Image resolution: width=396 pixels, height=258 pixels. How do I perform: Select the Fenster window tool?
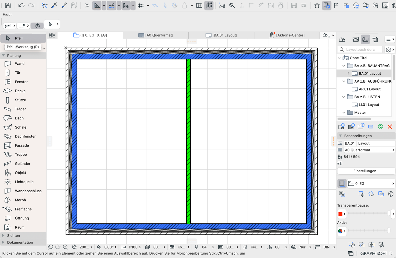pos(23,82)
